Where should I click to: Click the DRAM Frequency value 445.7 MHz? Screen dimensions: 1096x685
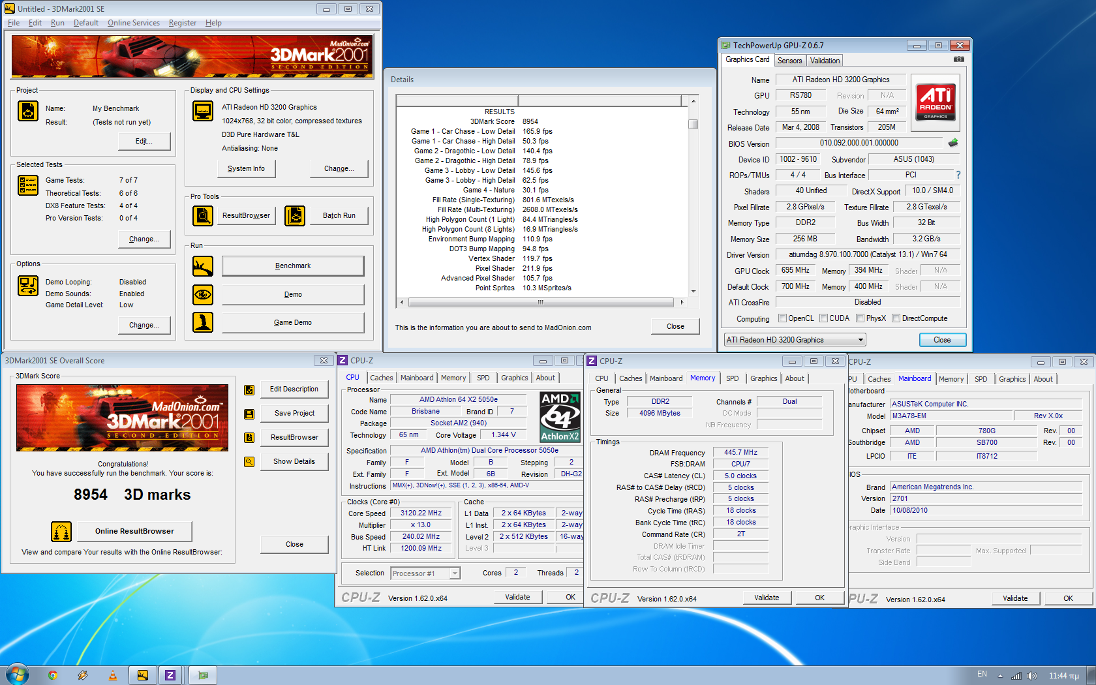tap(740, 452)
